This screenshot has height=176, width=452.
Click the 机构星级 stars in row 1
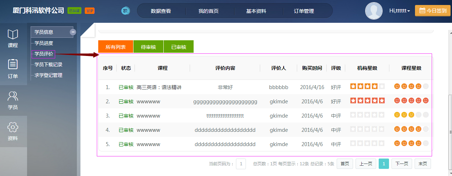tap(367, 86)
